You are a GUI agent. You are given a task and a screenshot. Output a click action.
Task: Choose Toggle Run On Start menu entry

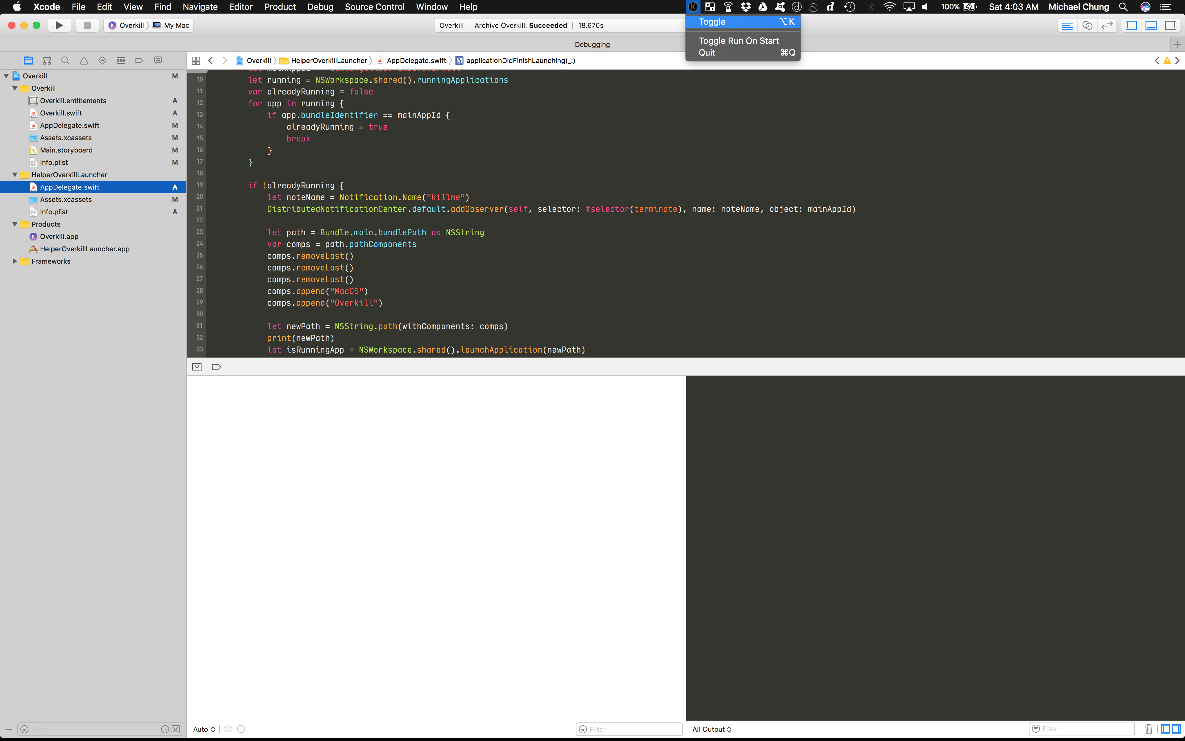pyautogui.click(x=738, y=41)
